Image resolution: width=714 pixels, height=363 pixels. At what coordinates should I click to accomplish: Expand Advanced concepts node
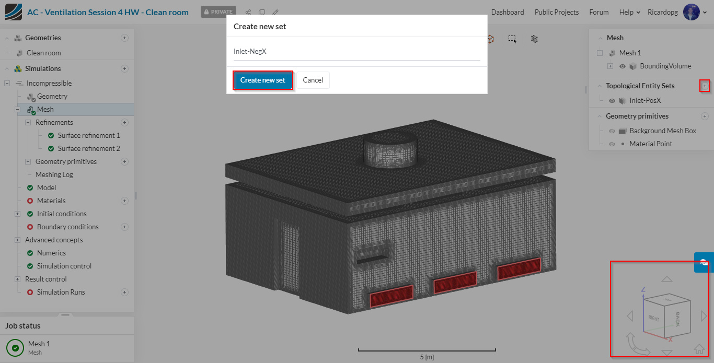17,240
